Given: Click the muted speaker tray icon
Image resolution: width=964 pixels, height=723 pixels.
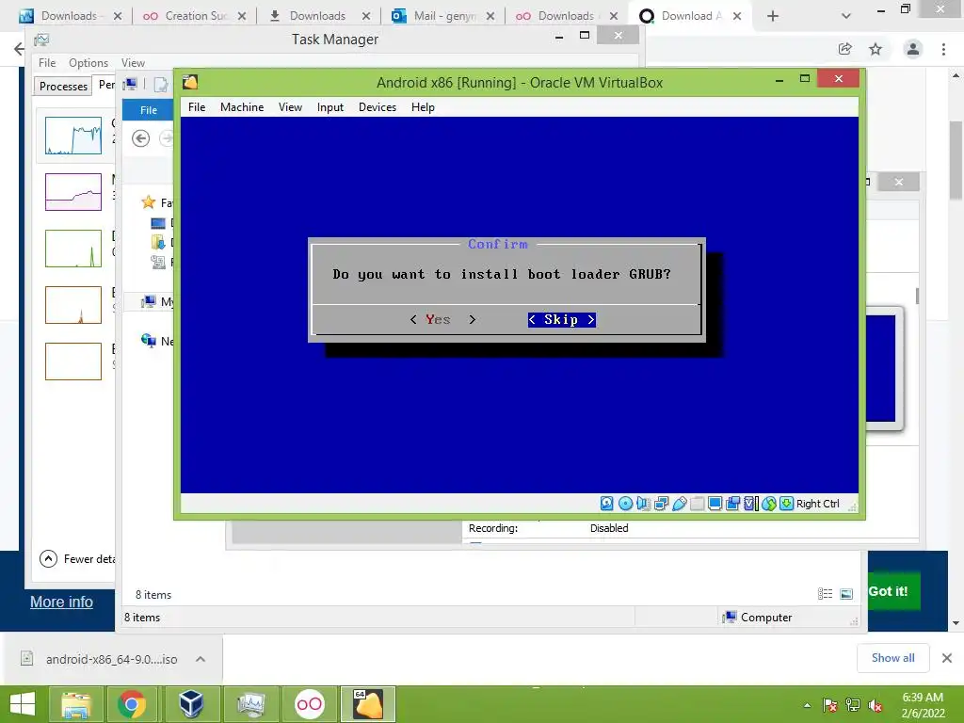Looking at the screenshot, I should (876, 705).
